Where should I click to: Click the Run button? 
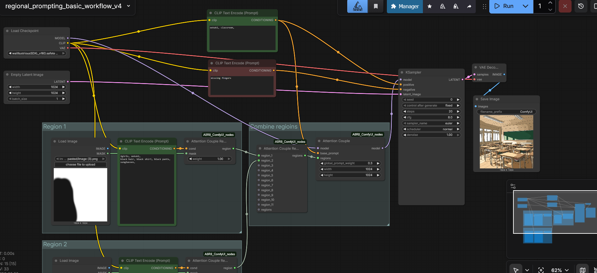(x=504, y=6)
